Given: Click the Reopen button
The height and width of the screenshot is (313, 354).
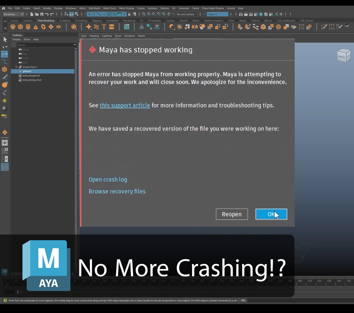Looking at the screenshot, I should click(x=232, y=214).
